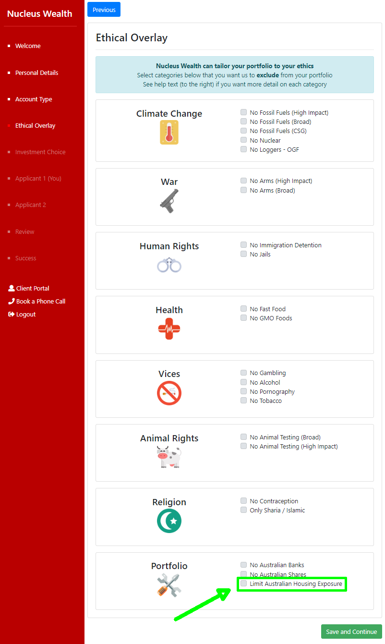Click the Previous button
The width and height of the screenshot is (385, 644).
[x=104, y=10]
